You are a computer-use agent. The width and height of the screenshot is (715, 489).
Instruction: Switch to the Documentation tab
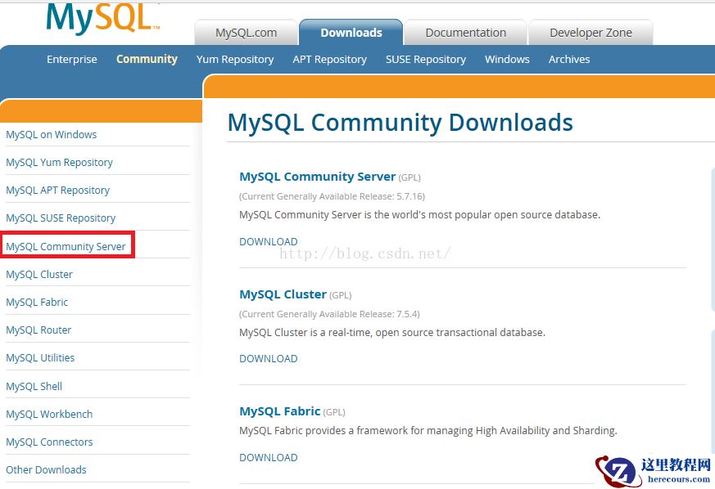pos(465,33)
